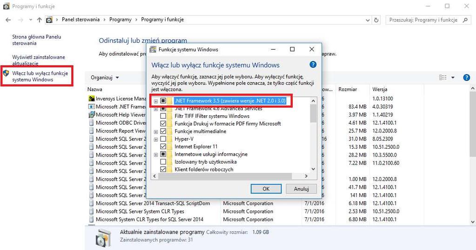Expand the Hyper-V tree node
Screen dimensions: 476x250
156,139
